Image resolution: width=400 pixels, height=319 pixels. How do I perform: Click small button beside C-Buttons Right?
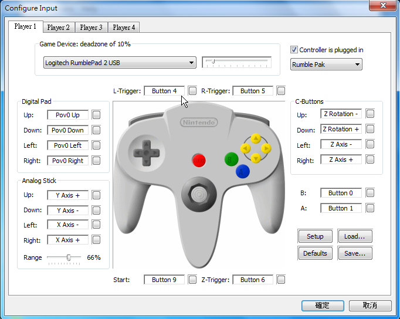[370, 159]
